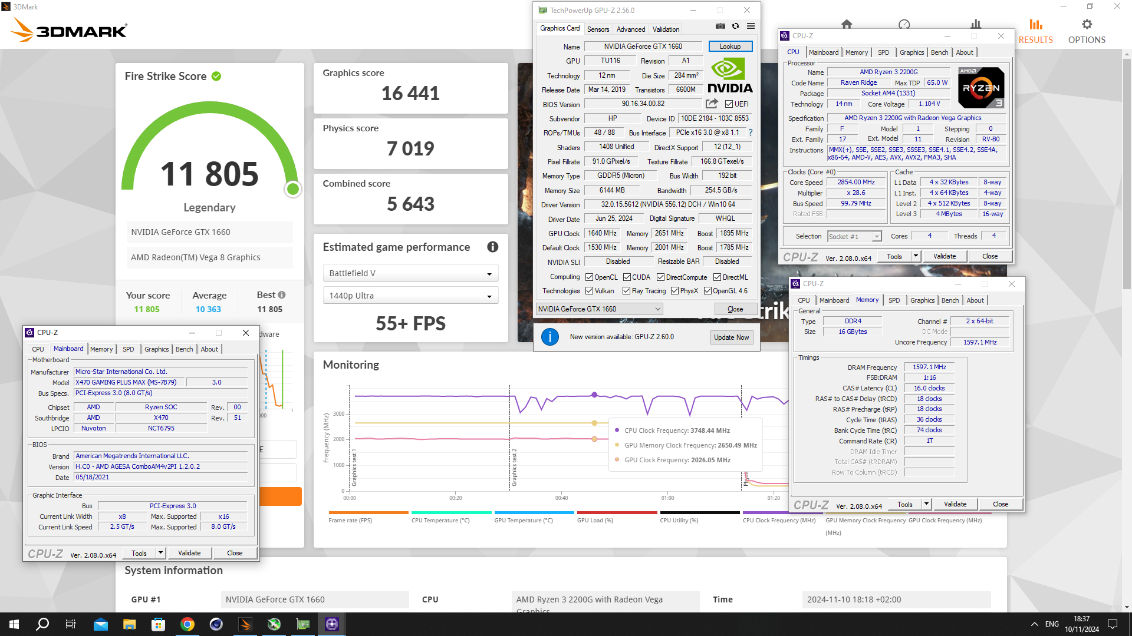This screenshot has width=1132, height=636.
Task: Toggle PhysX checkbox in GPU-Z
Action: point(674,291)
